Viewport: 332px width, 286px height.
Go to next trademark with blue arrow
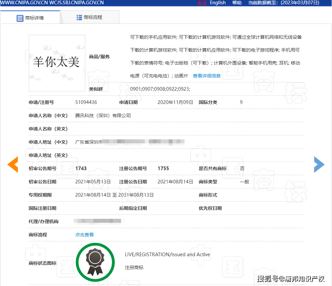319,165
